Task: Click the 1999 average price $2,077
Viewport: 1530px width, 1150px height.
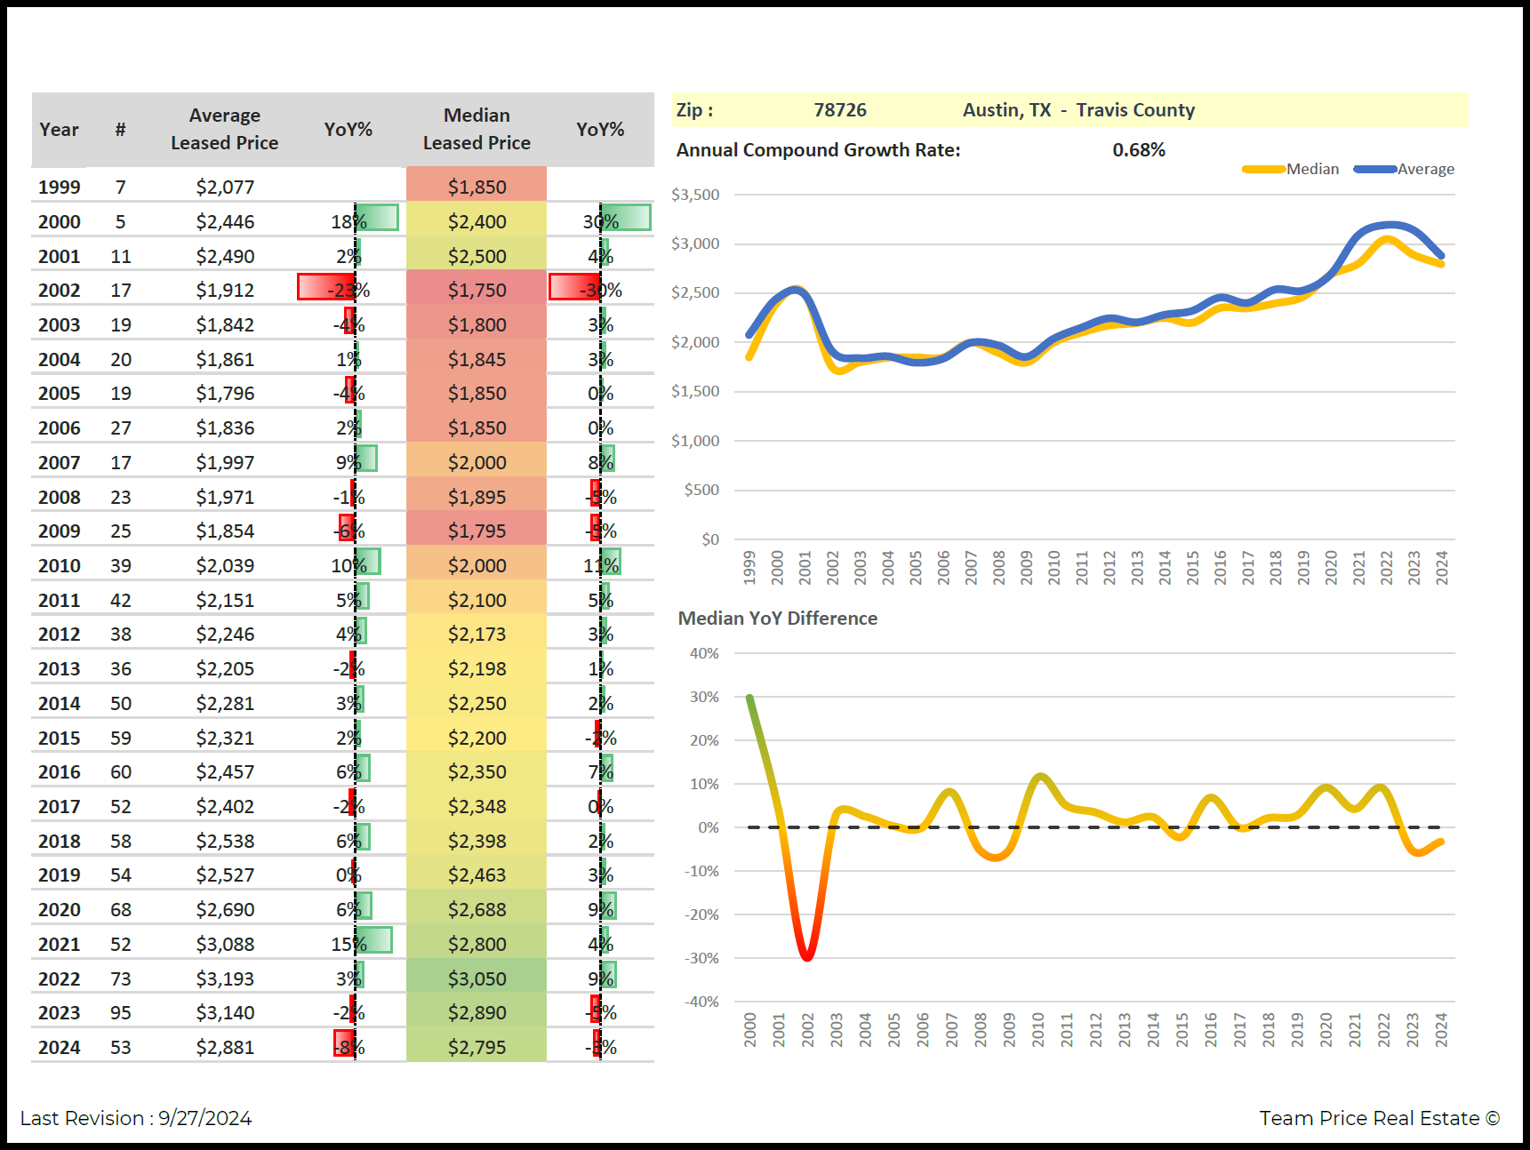Action: pos(225,188)
